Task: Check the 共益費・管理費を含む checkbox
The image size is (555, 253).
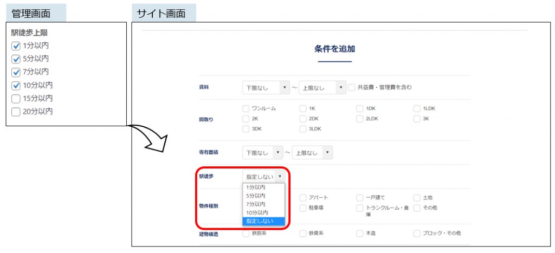Action: pyautogui.click(x=352, y=87)
